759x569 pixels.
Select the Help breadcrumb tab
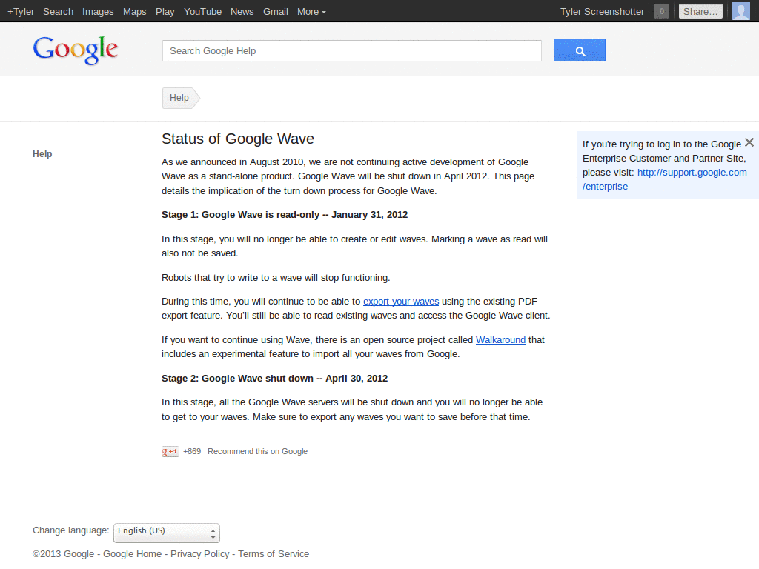point(179,97)
